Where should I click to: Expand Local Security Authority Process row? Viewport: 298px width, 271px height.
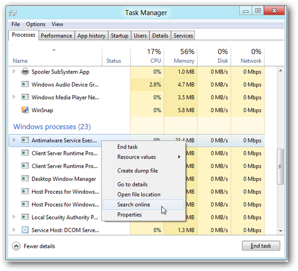click(14, 217)
